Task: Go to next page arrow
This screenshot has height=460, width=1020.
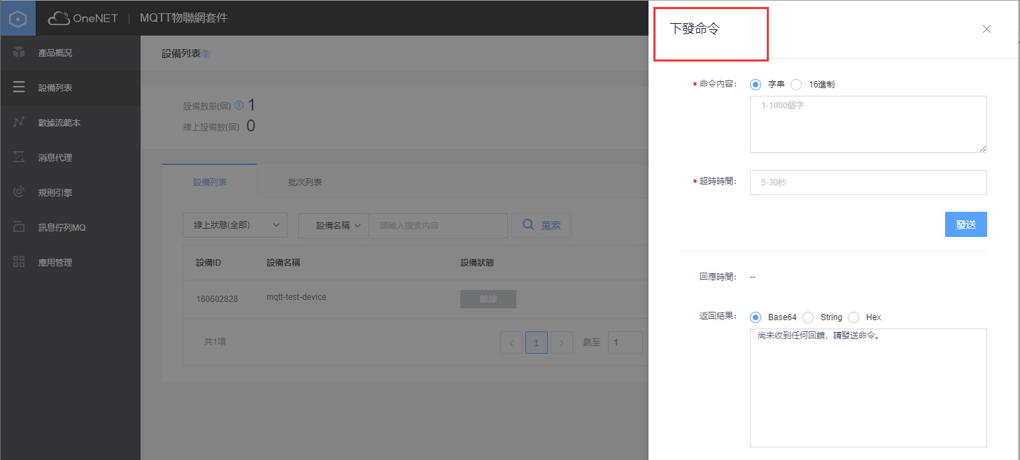Action: click(x=562, y=343)
